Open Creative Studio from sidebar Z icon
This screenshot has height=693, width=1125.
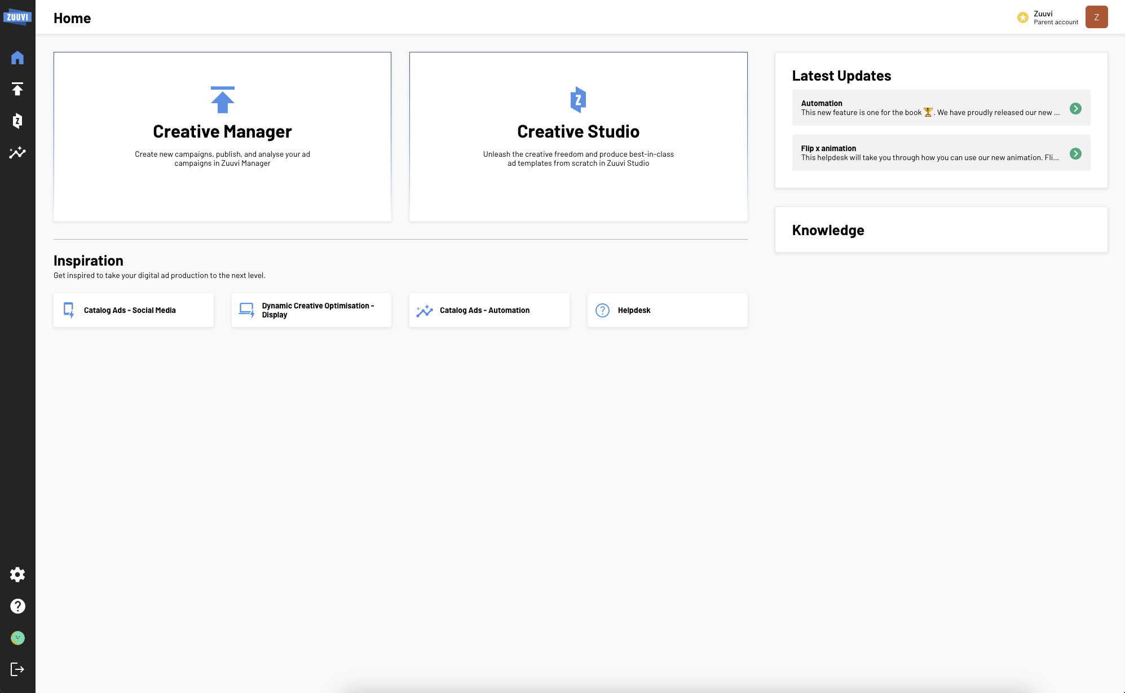coord(17,121)
